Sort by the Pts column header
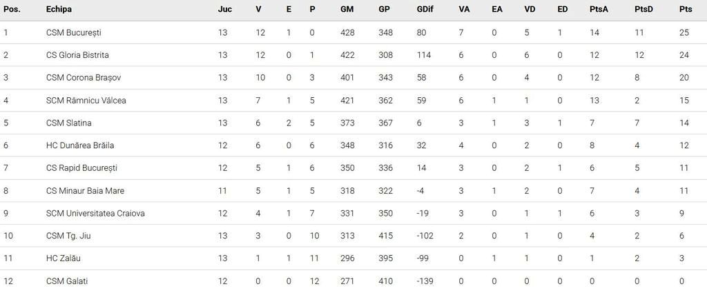 685,10
